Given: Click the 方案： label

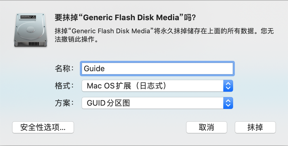Looking at the screenshot, I should (64, 103).
